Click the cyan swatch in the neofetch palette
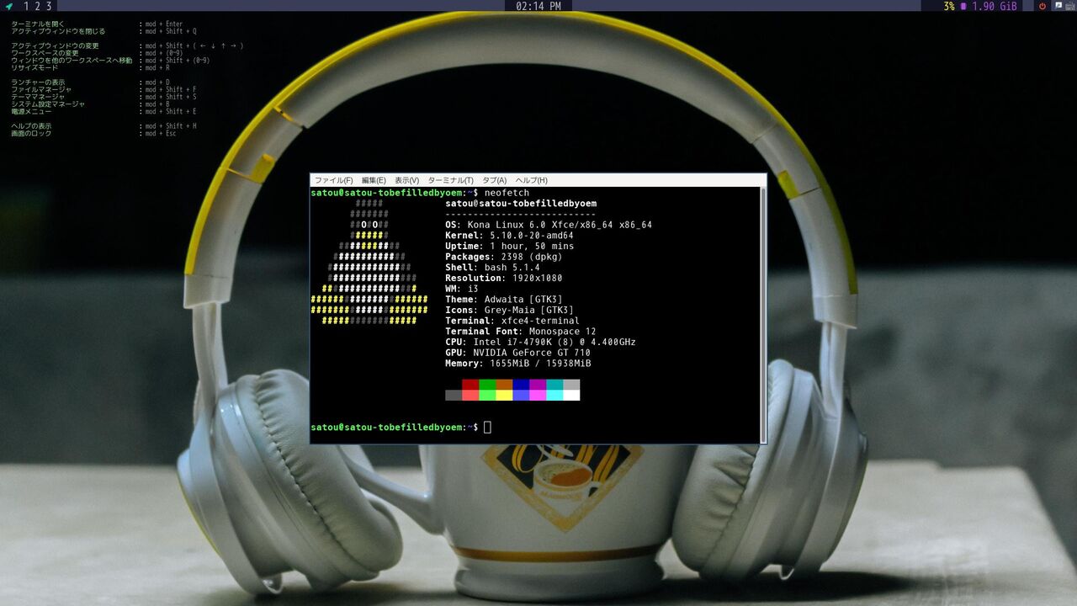 (x=554, y=385)
